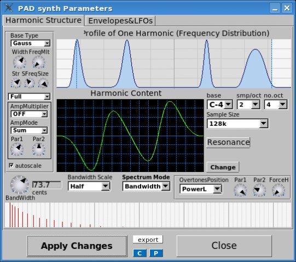Select the Harmonic Structure tab
Screen dimensions: 296x262
coord(43,20)
